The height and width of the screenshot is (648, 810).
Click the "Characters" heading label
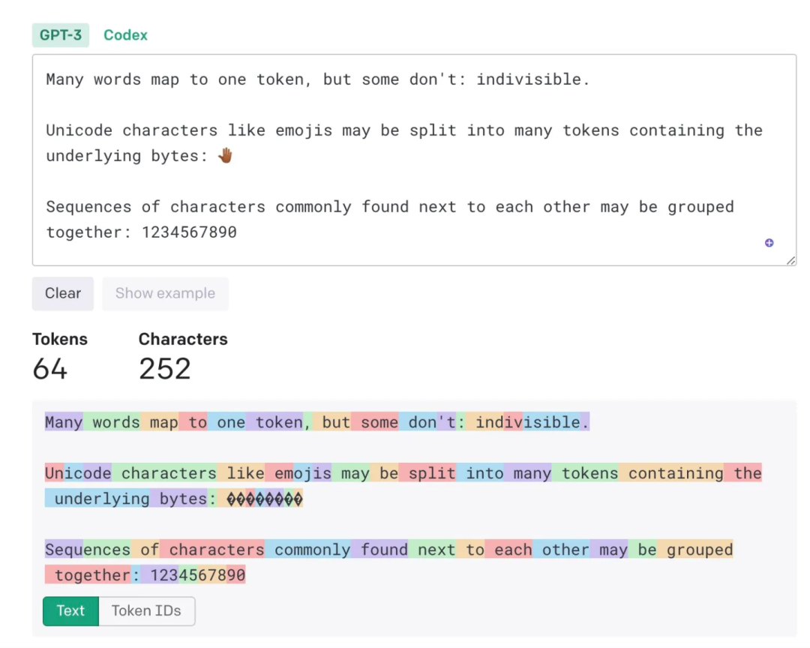(x=183, y=339)
